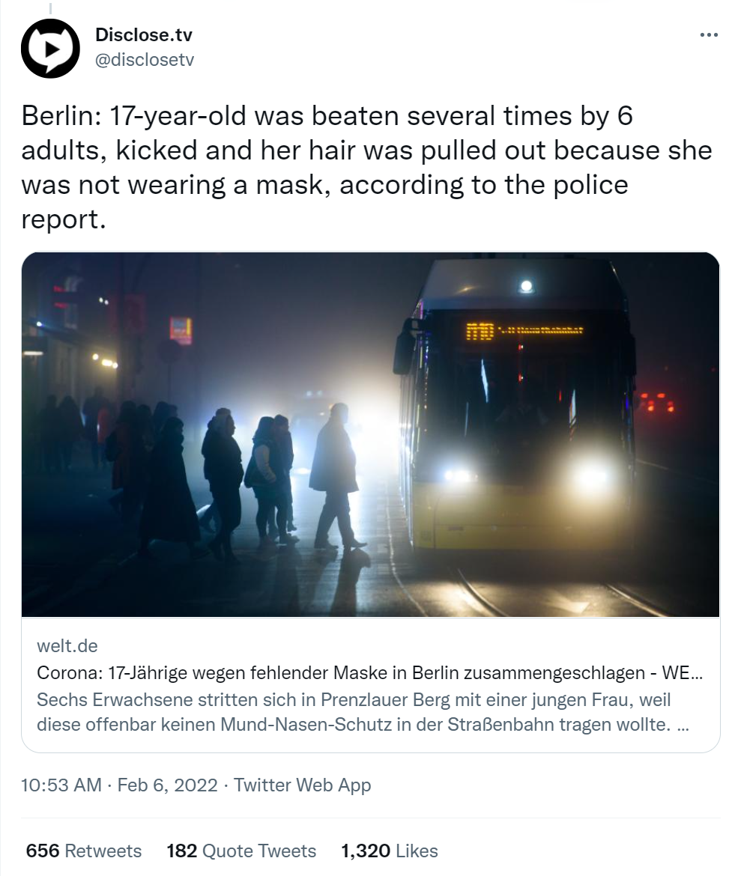
Task: View the 656 Retweets list
Action: (84, 851)
